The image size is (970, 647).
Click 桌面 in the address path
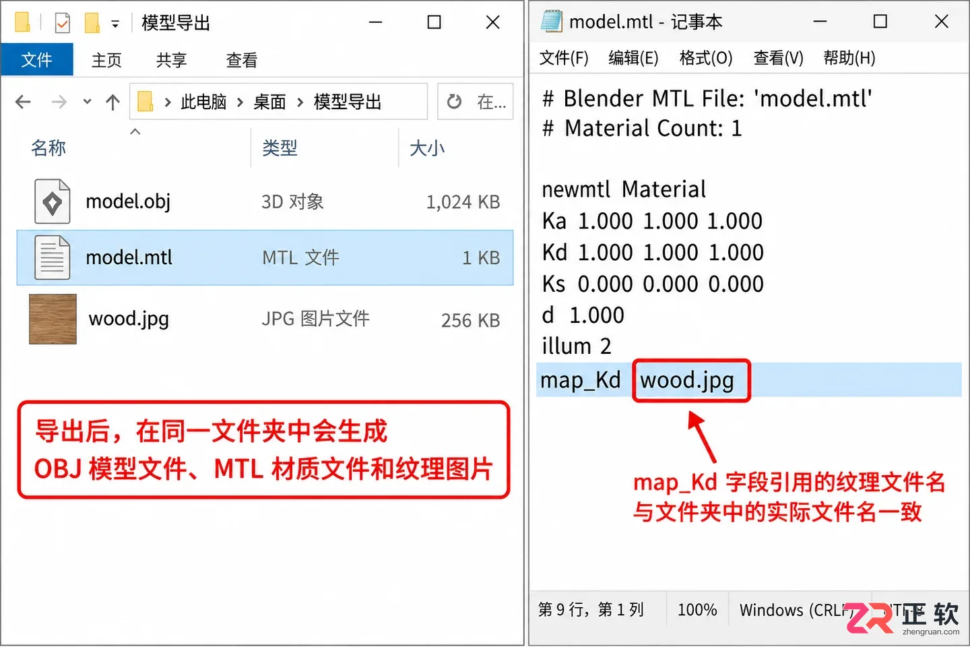(x=269, y=102)
